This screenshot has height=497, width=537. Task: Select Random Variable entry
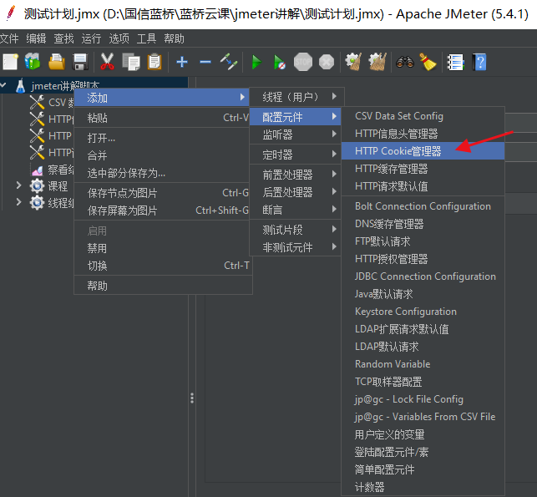pos(423,364)
